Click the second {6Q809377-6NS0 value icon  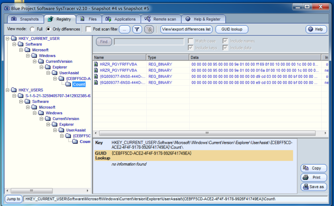(96, 82)
